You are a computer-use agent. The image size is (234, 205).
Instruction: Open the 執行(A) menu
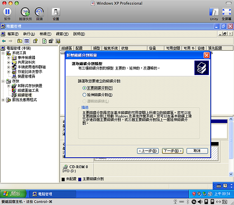(x=29, y=34)
